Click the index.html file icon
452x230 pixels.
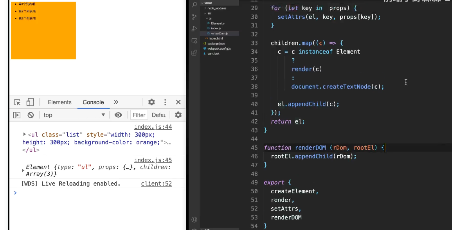206,38
